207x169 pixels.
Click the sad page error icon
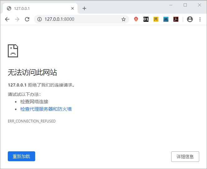pyautogui.click(x=13, y=51)
